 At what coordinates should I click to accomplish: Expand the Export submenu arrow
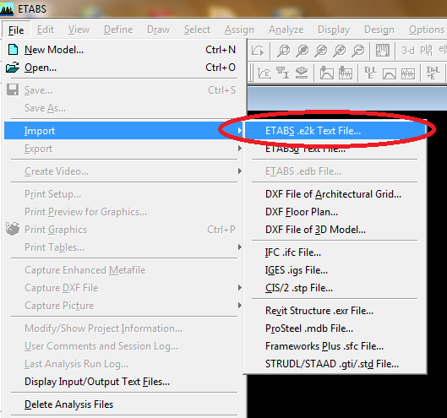click(240, 149)
